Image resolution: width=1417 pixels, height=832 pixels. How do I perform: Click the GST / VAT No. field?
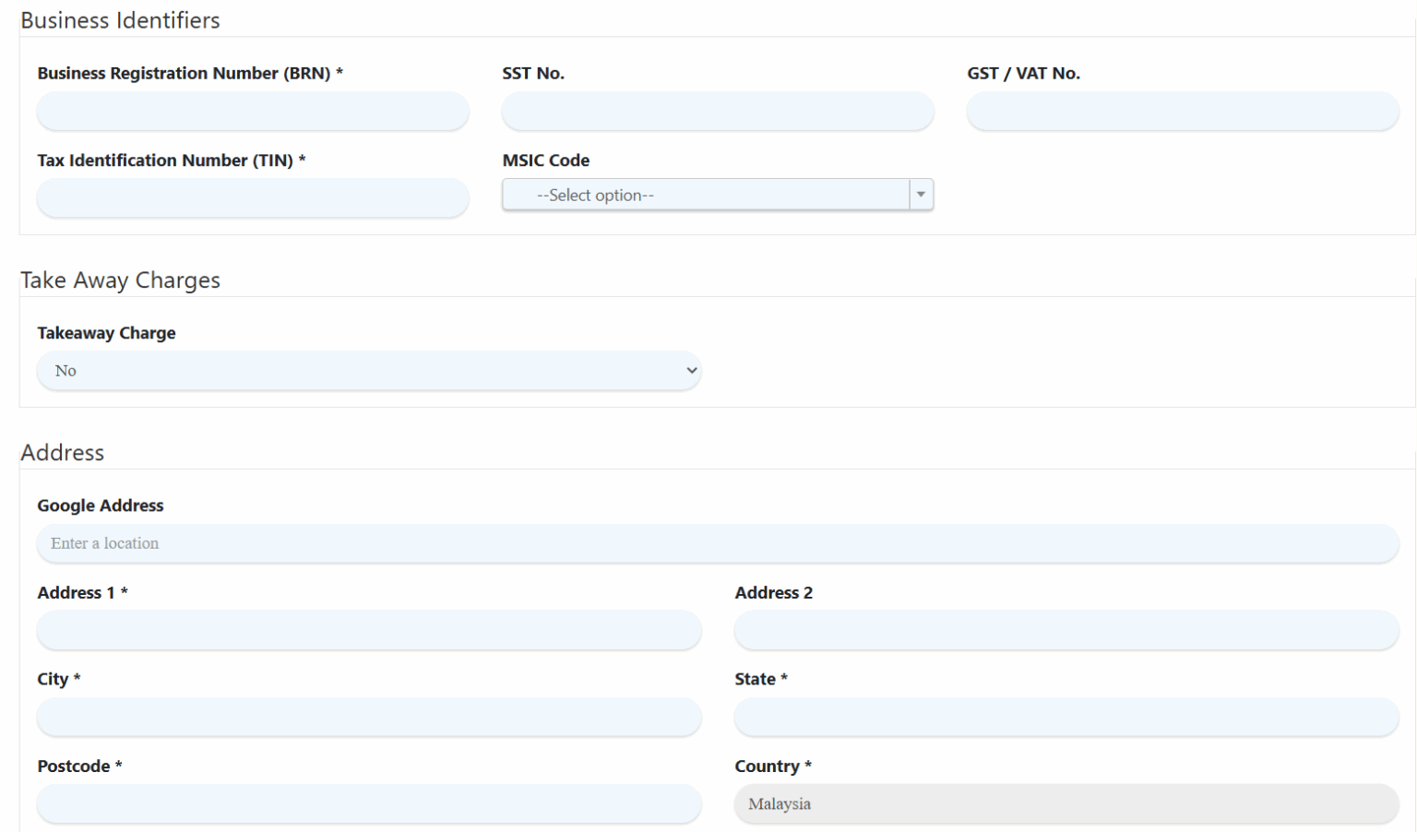[x=1182, y=111]
